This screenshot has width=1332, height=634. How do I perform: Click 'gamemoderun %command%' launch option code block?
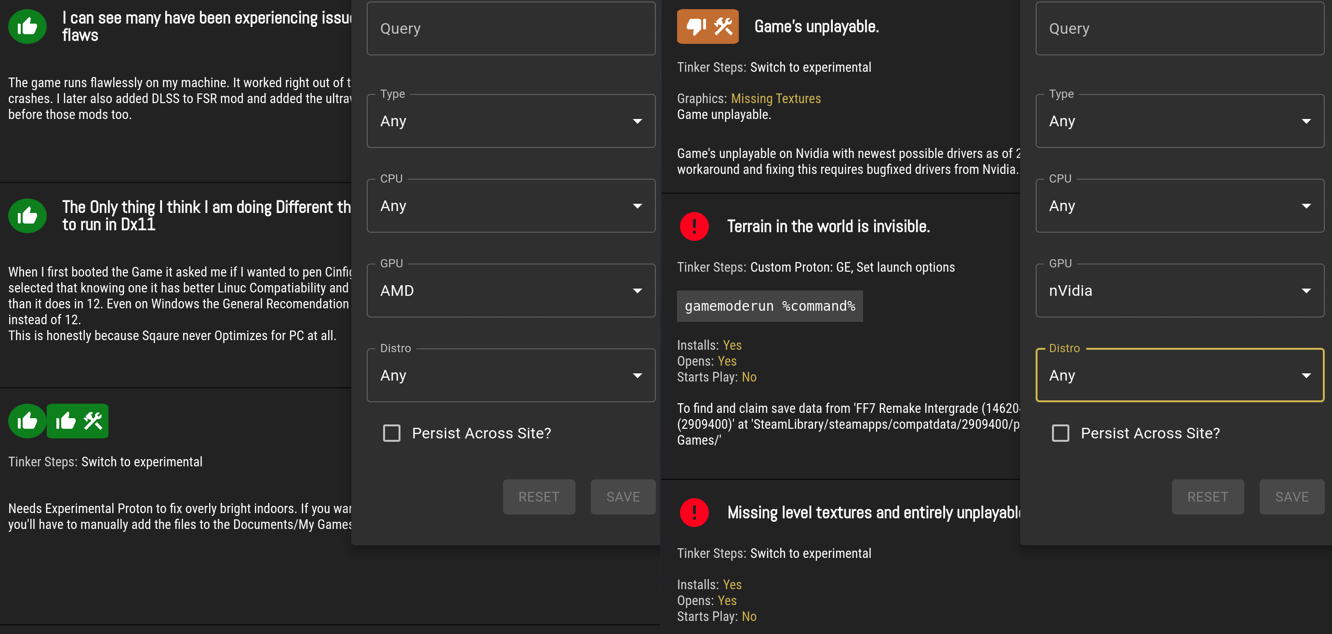[770, 306]
